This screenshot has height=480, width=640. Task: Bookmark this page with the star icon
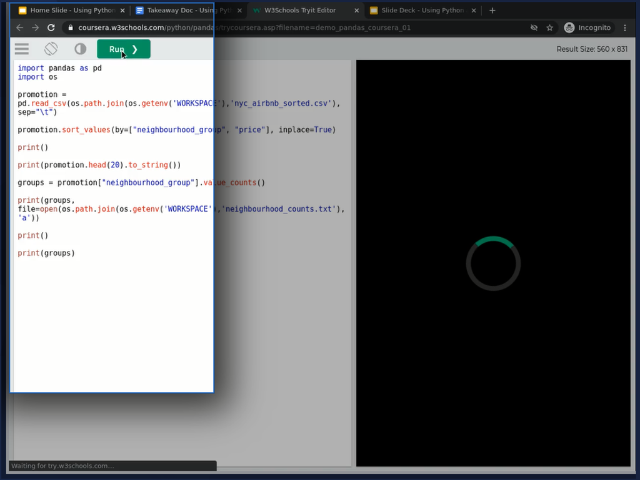[550, 27]
